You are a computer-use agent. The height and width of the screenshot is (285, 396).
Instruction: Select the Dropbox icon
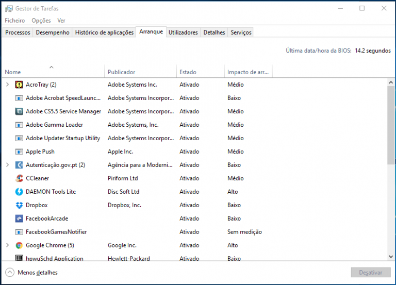coord(19,205)
